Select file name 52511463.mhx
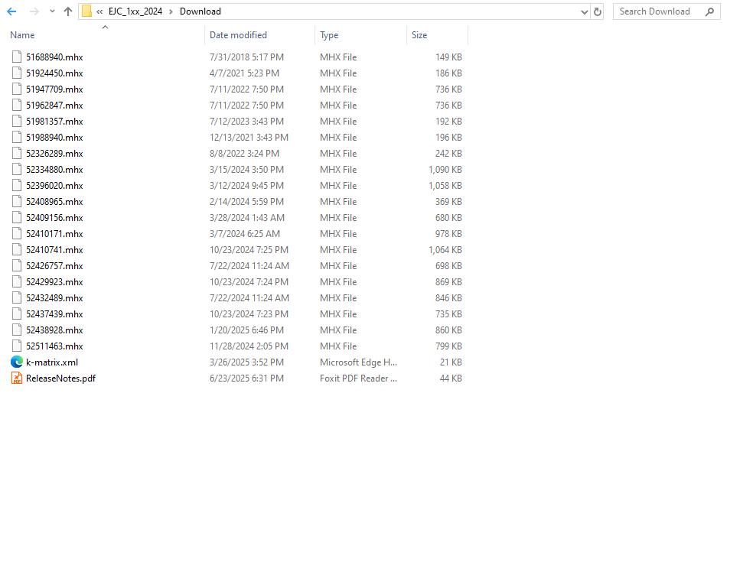The image size is (730, 562). point(54,346)
